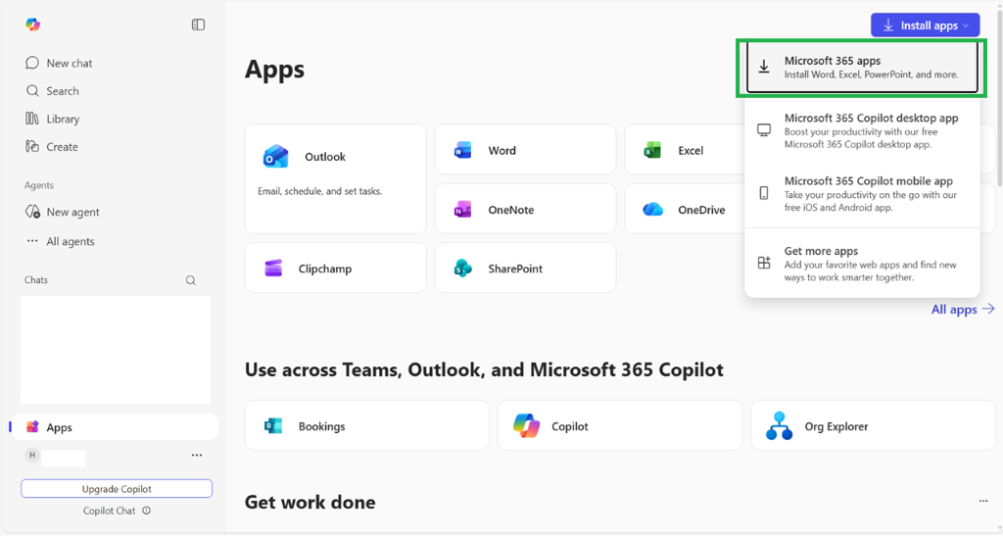The width and height of the screenshot is (1003, 538).
Task: Click the Copilot Chat label
Action: coord(109,511)
